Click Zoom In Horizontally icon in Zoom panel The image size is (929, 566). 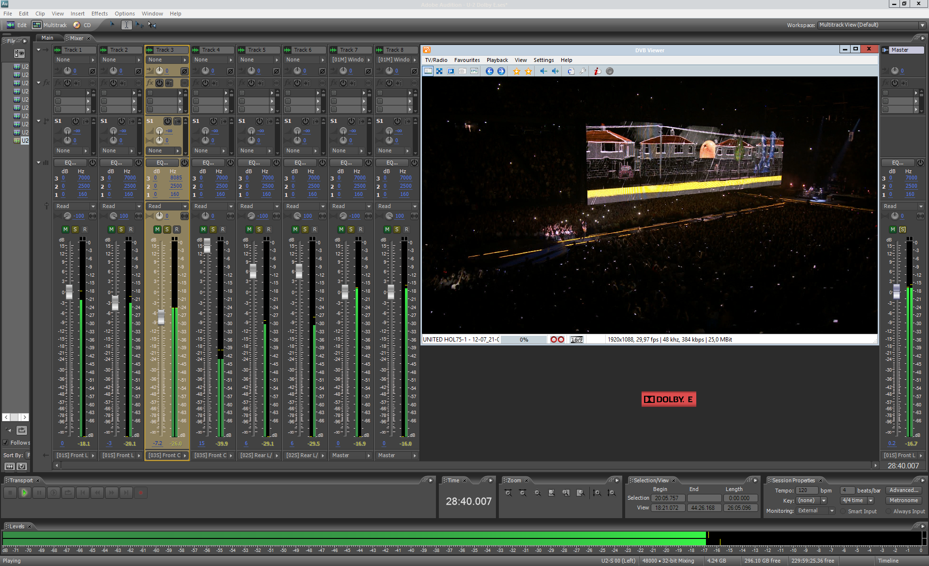[508, 493]
